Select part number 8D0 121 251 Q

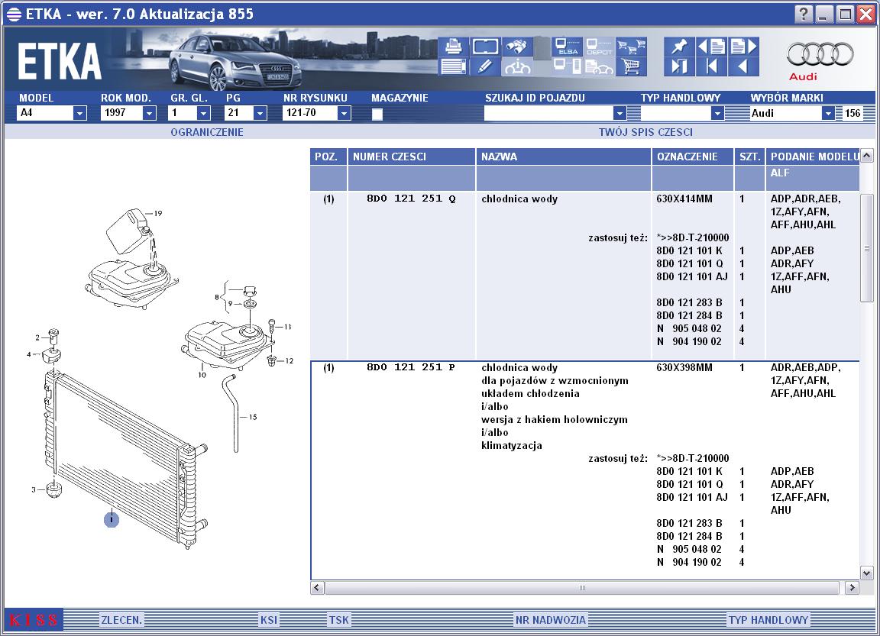click(412, 199)
